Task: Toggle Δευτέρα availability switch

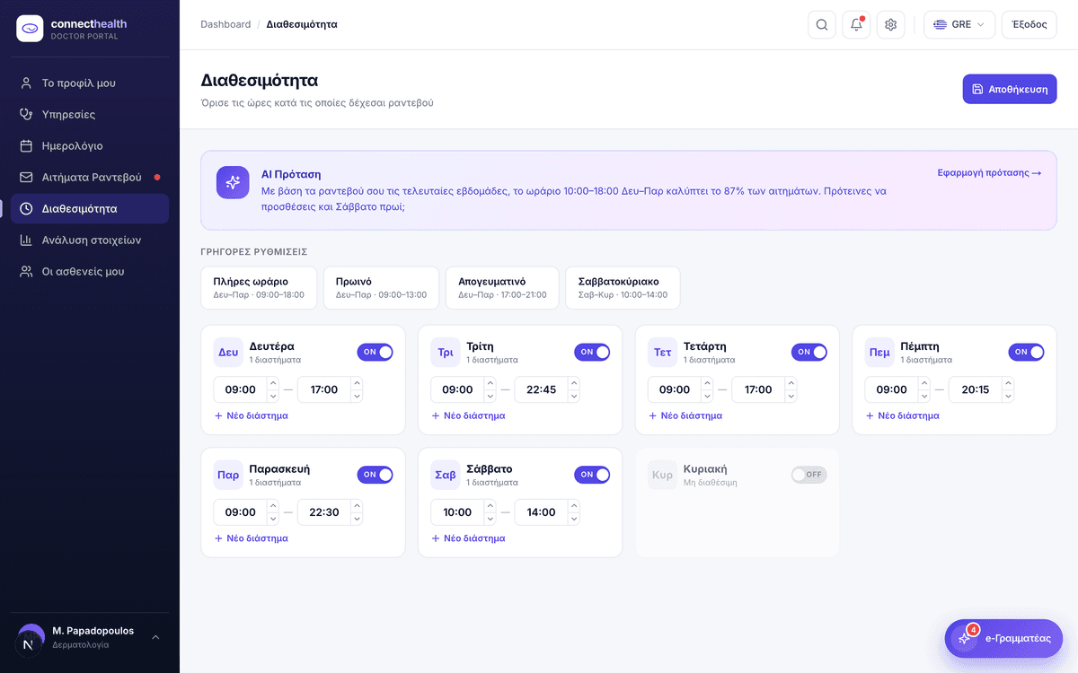Action: coord(376,352)
